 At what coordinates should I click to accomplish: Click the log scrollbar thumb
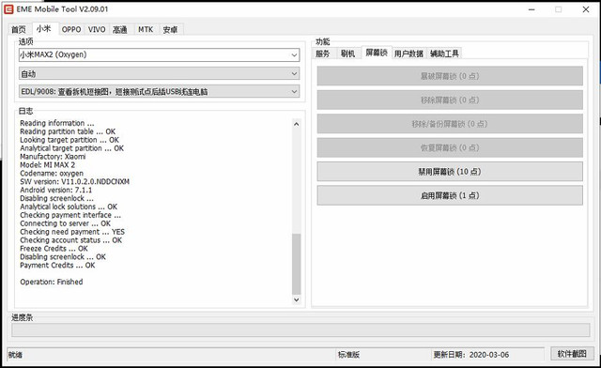[296, 264]
